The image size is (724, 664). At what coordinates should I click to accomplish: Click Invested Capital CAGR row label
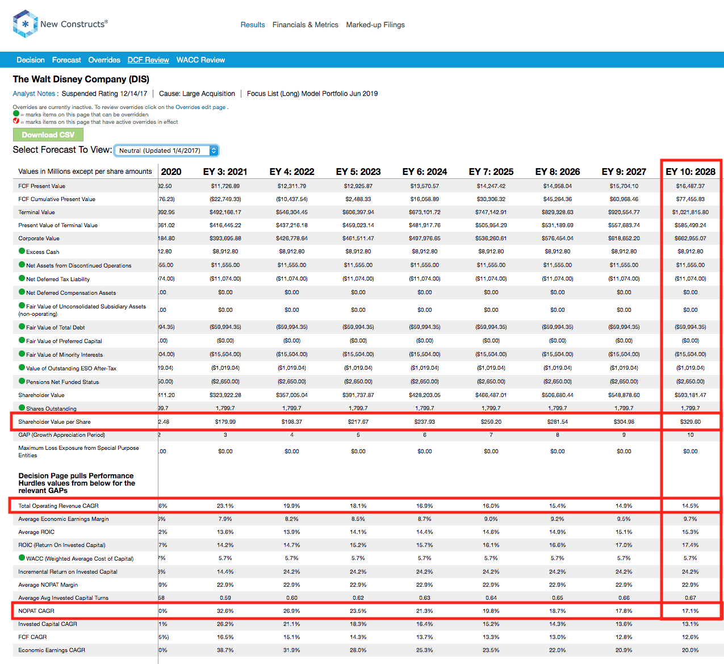pyautogui.click(x=48, y=624)
